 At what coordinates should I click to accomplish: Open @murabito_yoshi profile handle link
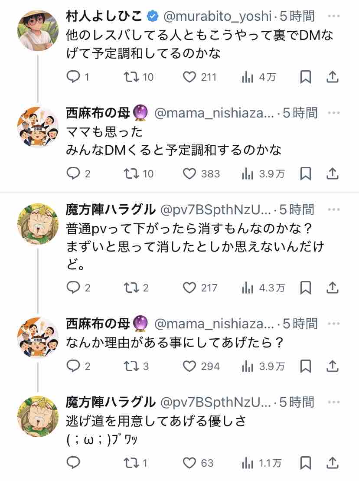218,17
